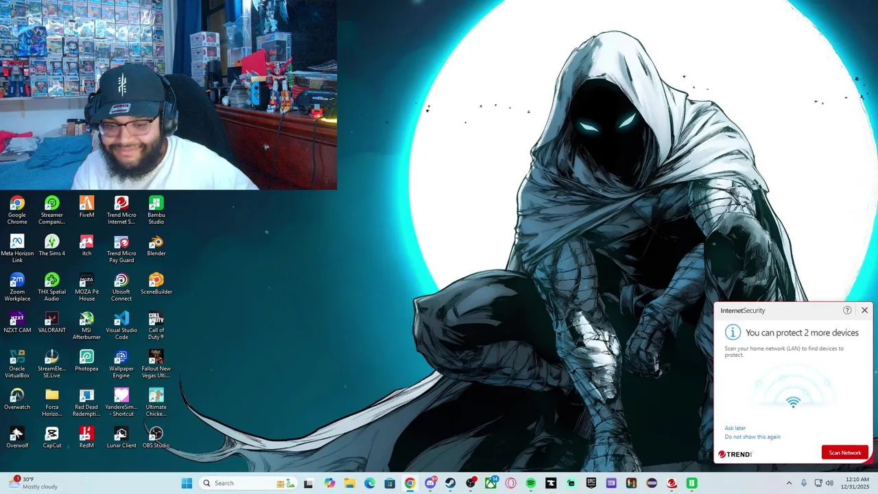Image resolution: width=878 pixels, height=494 pixels.
Task: Open the Trend Micro Pay Guard desktop icon
Action: click(121, 248)
